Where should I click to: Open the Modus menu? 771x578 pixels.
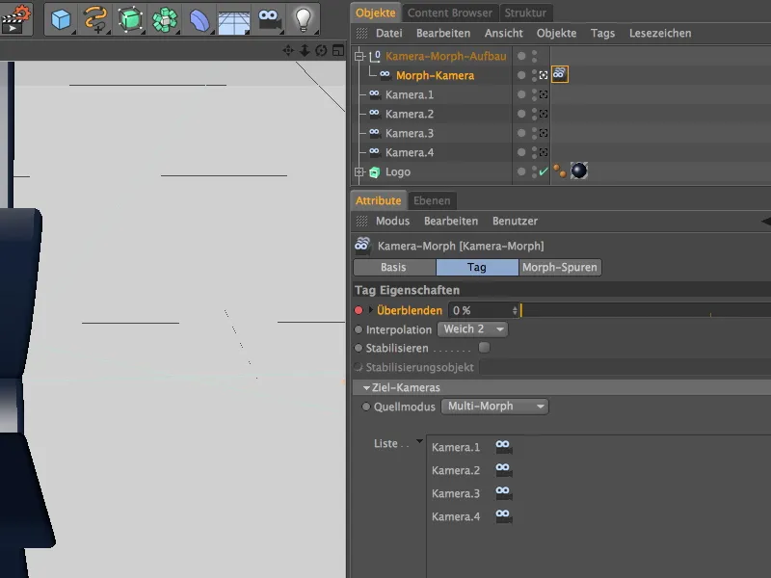point(392,221)
